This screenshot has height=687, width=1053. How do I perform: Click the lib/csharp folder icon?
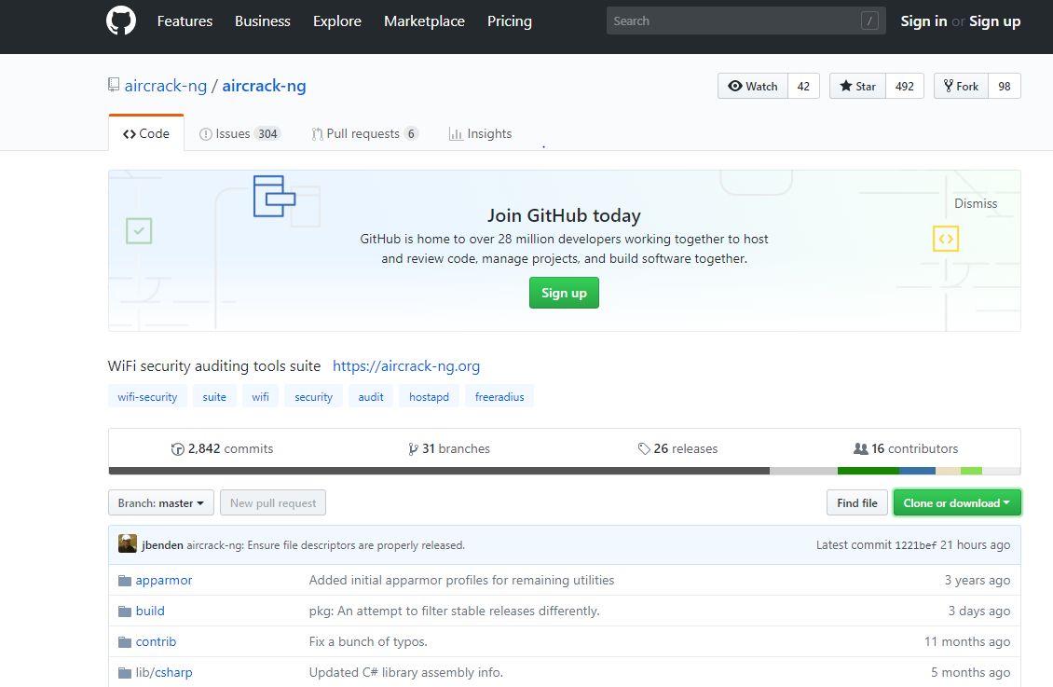pos(125,673)
